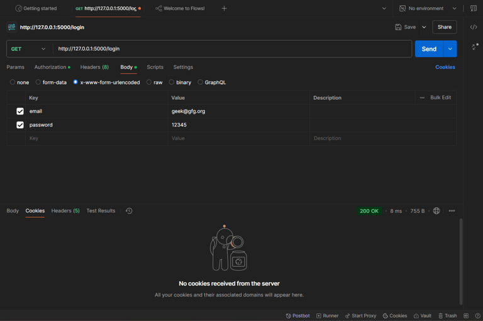Click the help question mark icon
This screenshot has width=483, height=321.
click(477, 316)
